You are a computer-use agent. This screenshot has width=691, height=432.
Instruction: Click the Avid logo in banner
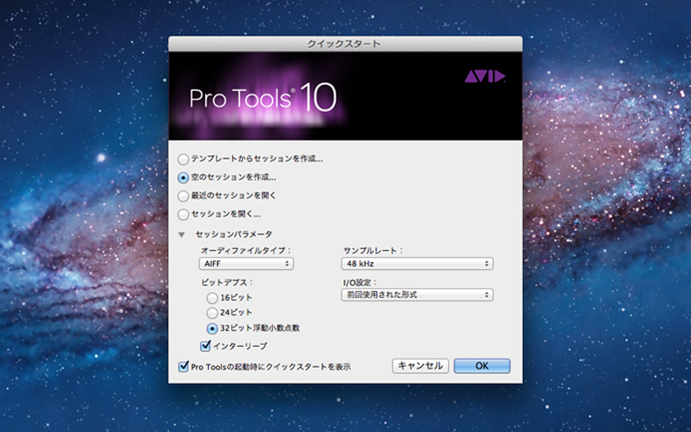click(485, 76)
